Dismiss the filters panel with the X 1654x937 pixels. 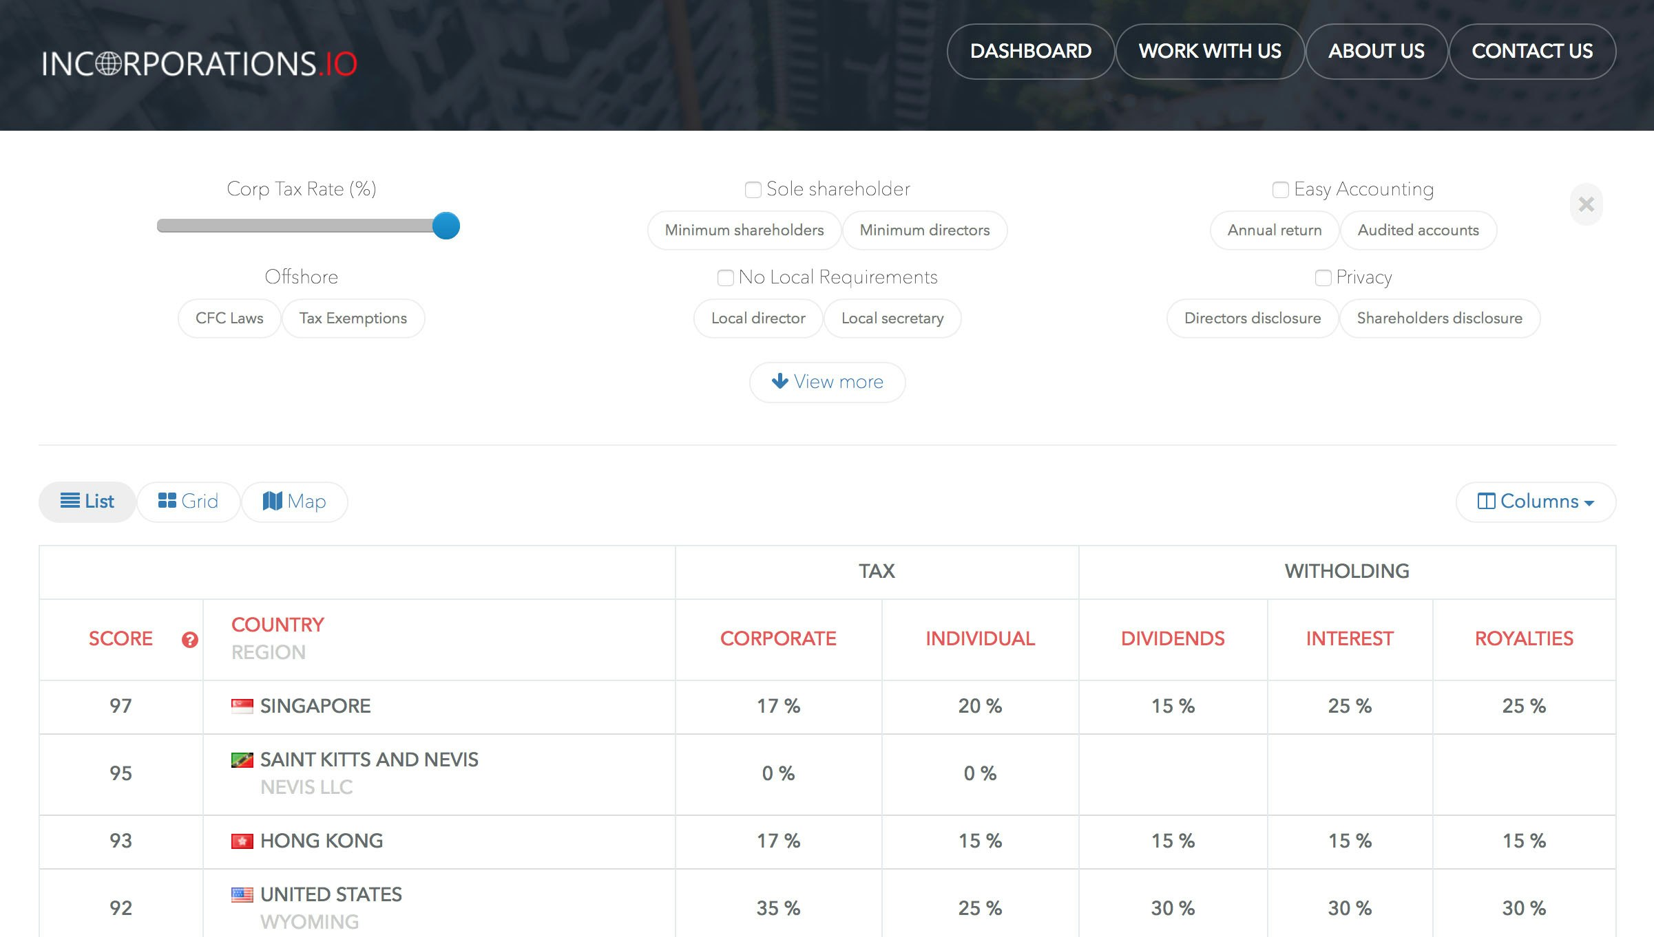pos(1587,204)
